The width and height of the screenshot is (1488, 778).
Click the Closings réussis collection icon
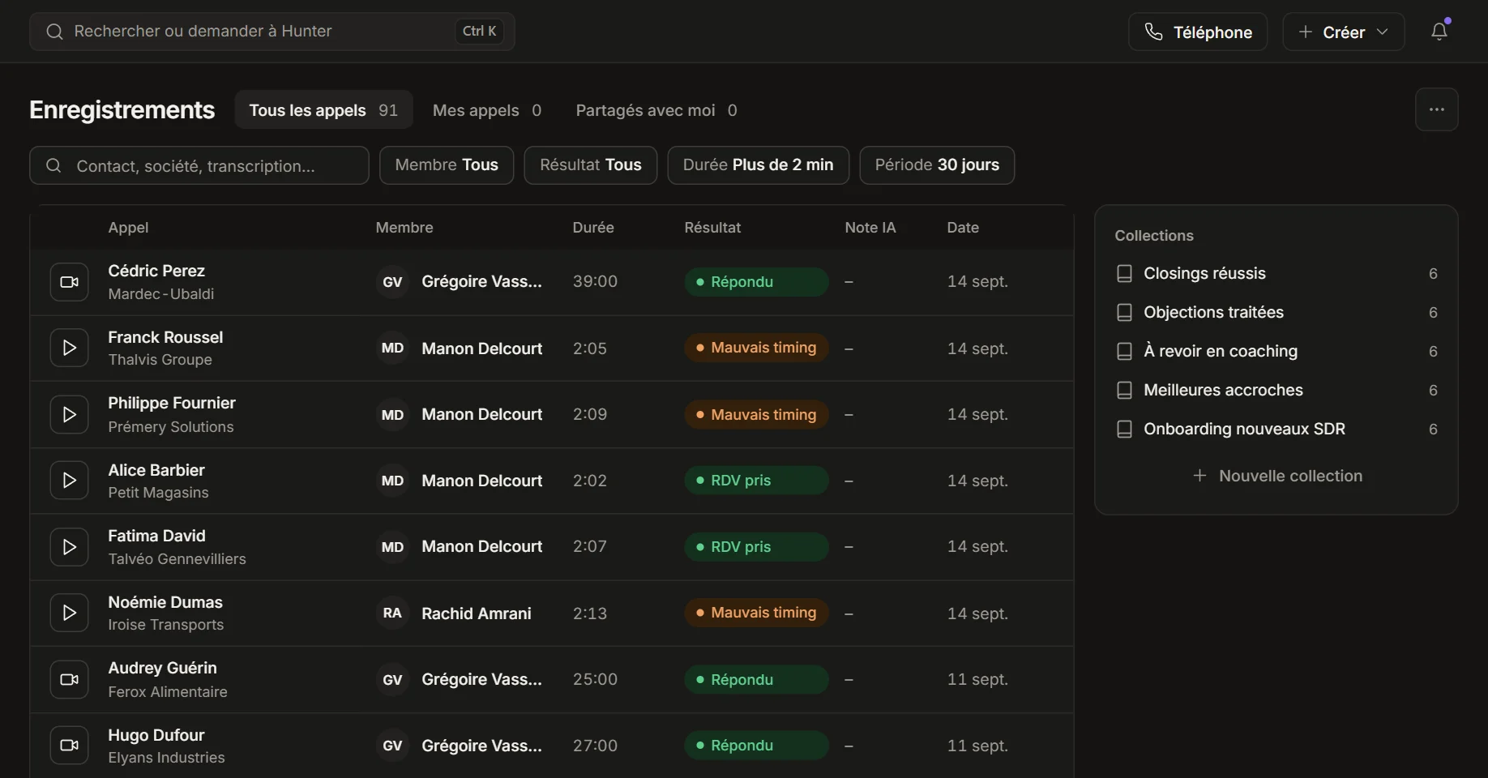tap(1124, 274)
